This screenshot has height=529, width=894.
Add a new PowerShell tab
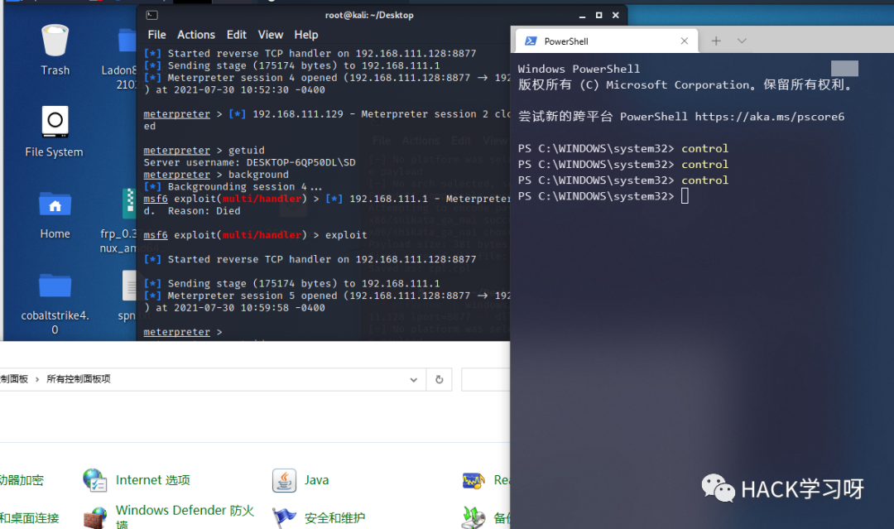coord(716,41)
